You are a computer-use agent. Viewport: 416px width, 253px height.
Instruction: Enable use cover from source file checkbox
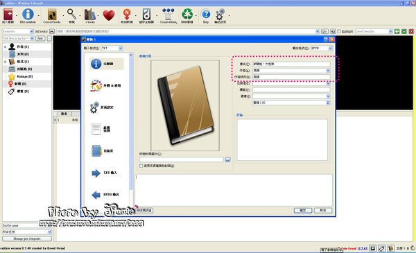pyautogui.click(x=141, y=166)
